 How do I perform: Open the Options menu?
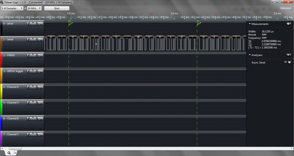pyautogui.click(x=285, y=8)
